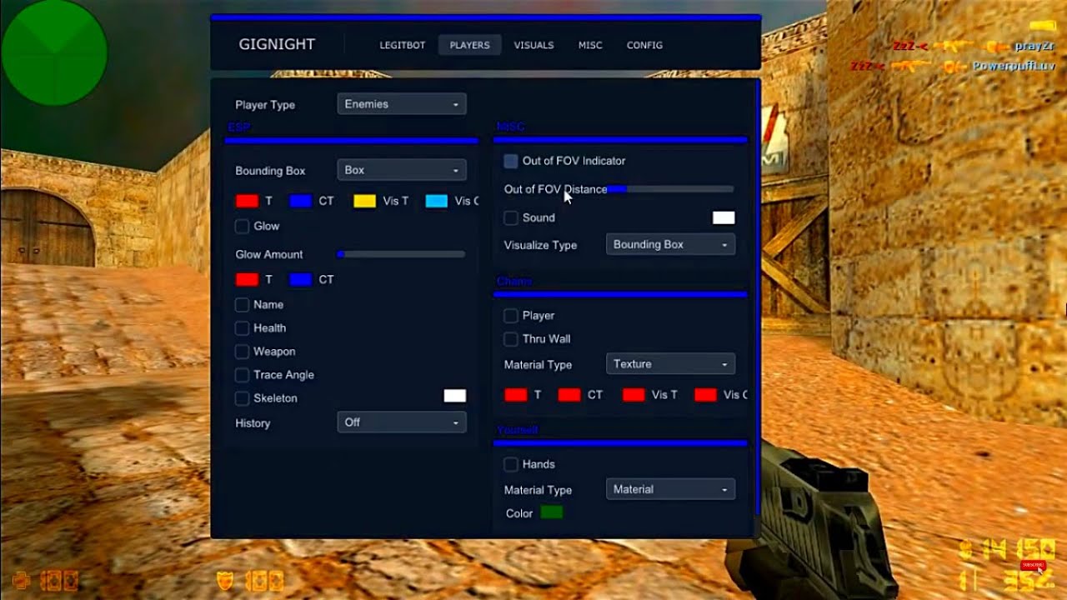Expand the History dropdown set to Off
Image resolution: width=1067 pixels, height=600 pixels.
[x=402, y=422]
